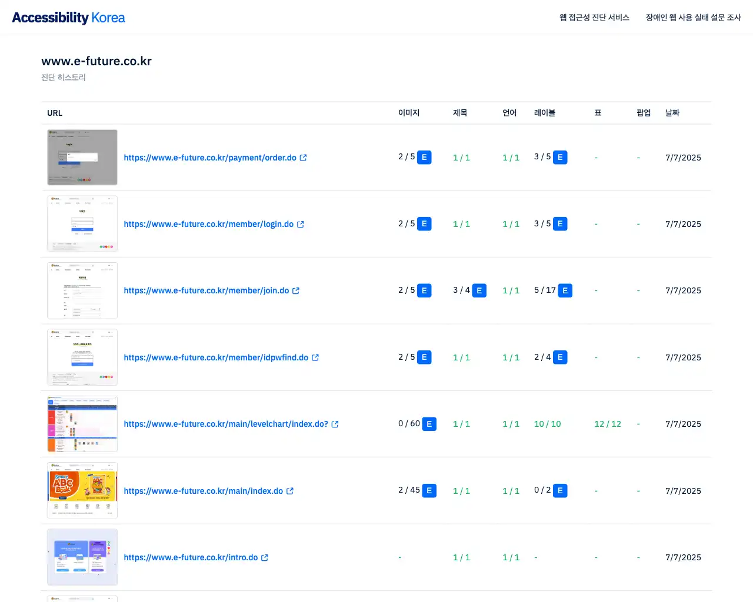Viewport: 753px width, 602px height.
Task: Click external link icon beside member/join.do
Action: [296, 290]
